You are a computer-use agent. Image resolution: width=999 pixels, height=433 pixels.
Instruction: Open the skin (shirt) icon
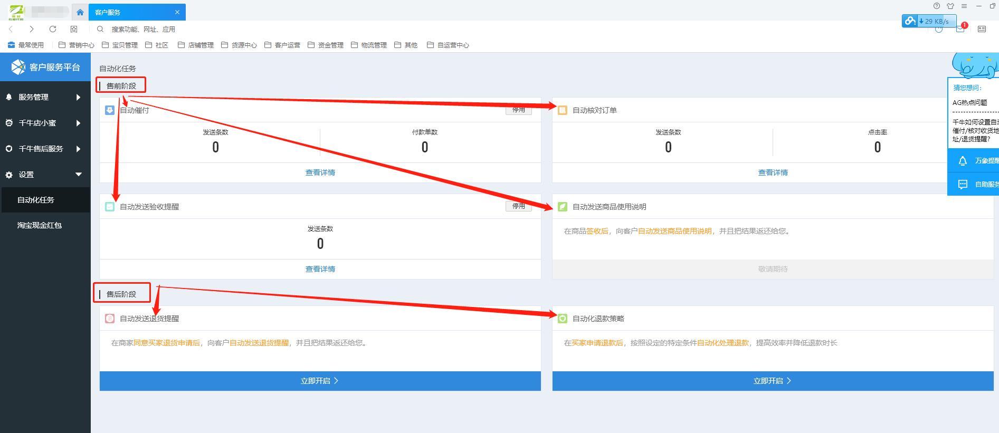click(x=950, y=6)
